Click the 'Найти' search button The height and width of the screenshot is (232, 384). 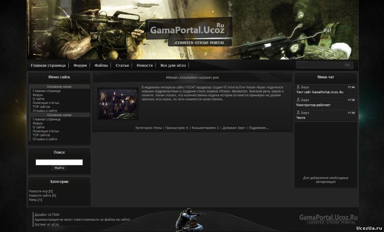click(59, 168)
